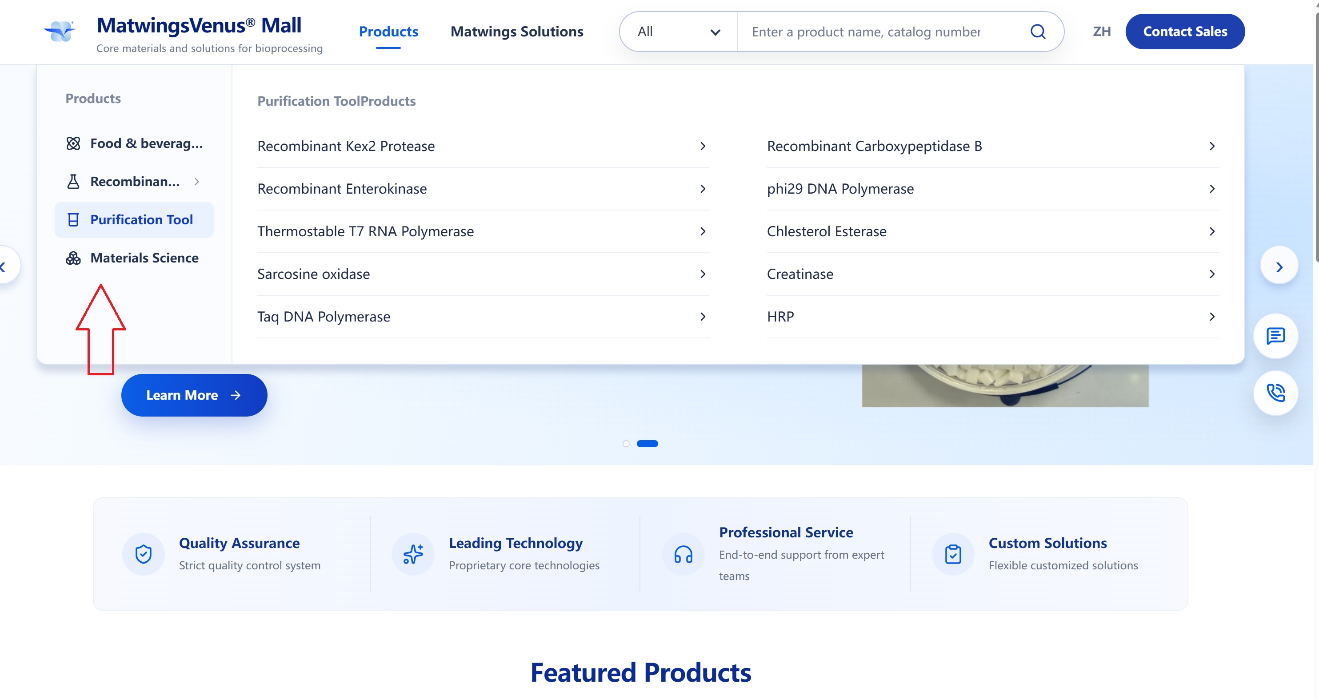The width and height of the screenshot is (1319, 699).
Task: Select Purification Tool category
Action: point(134,220)
